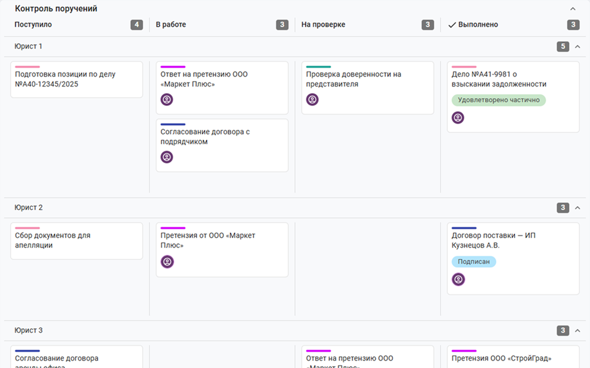Click checkmark icon next to «Выполнено»

[x=452, y=25]
